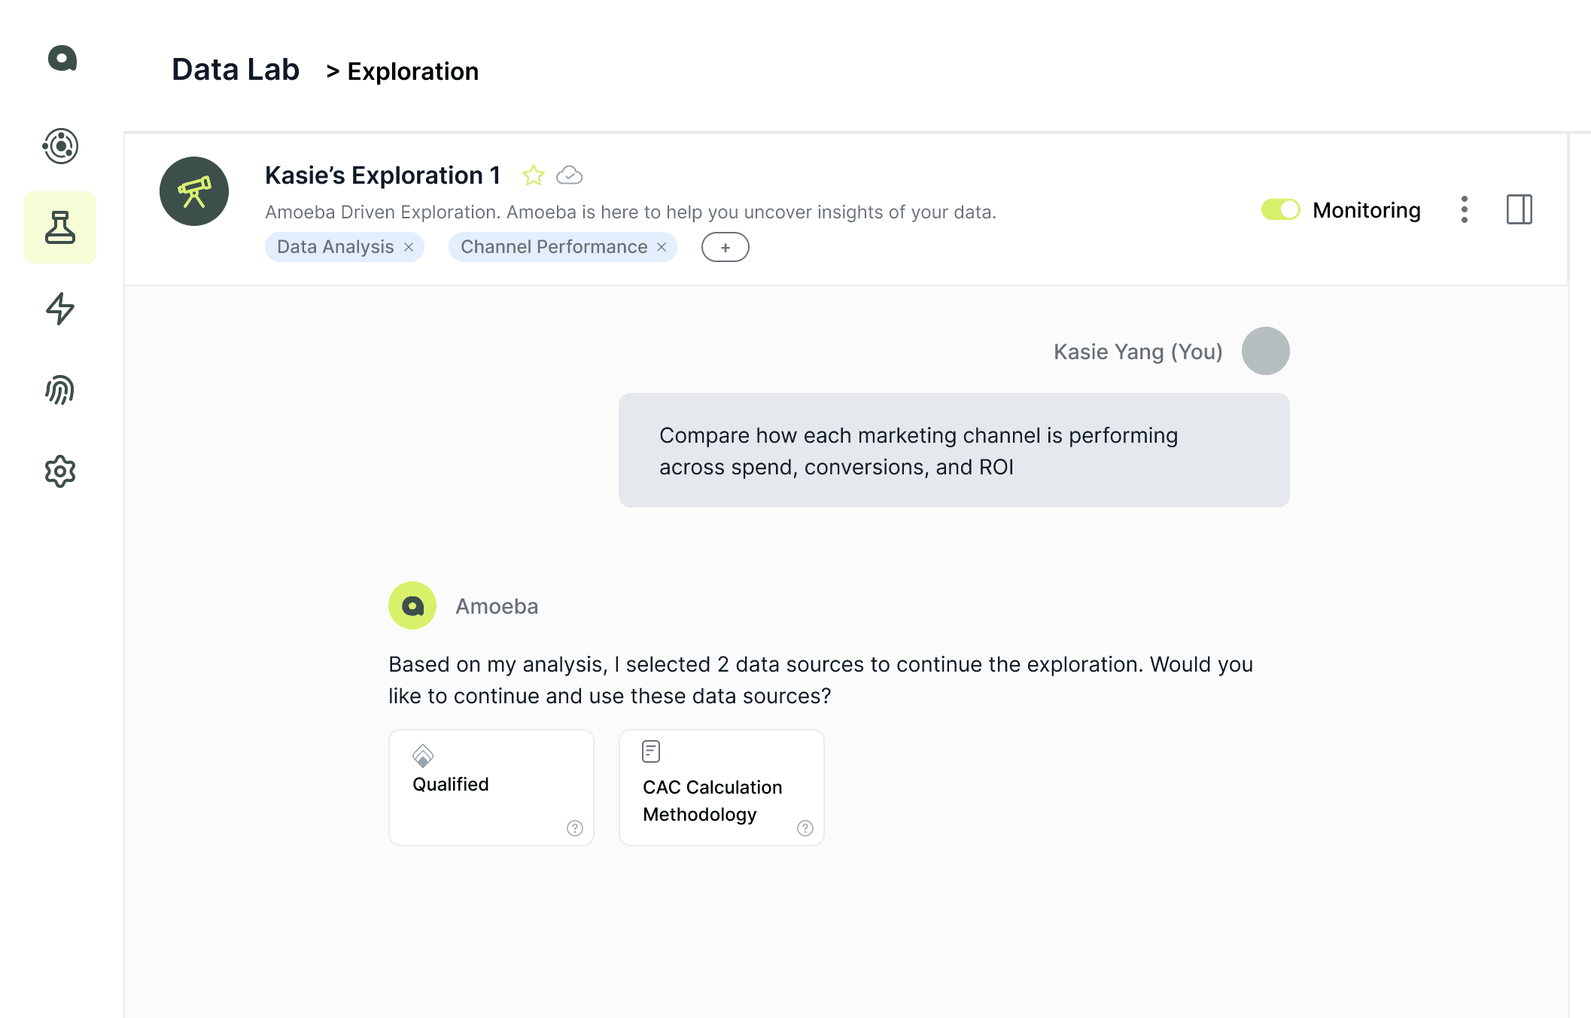Viewport: 1591px width, 1018px height.
Task: Open the three-dot more options menu
Action: [x=1464, y=209]
